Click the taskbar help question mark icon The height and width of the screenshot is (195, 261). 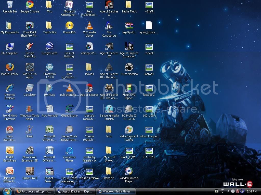[x=216, y=191]
